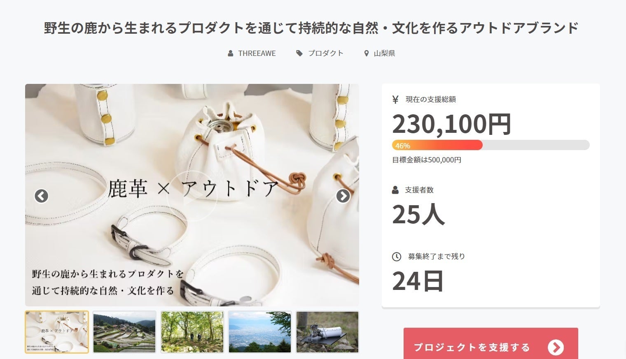
Task: Click the clock icon by 募集終了まで残り
Action: (x=396, y=257)
